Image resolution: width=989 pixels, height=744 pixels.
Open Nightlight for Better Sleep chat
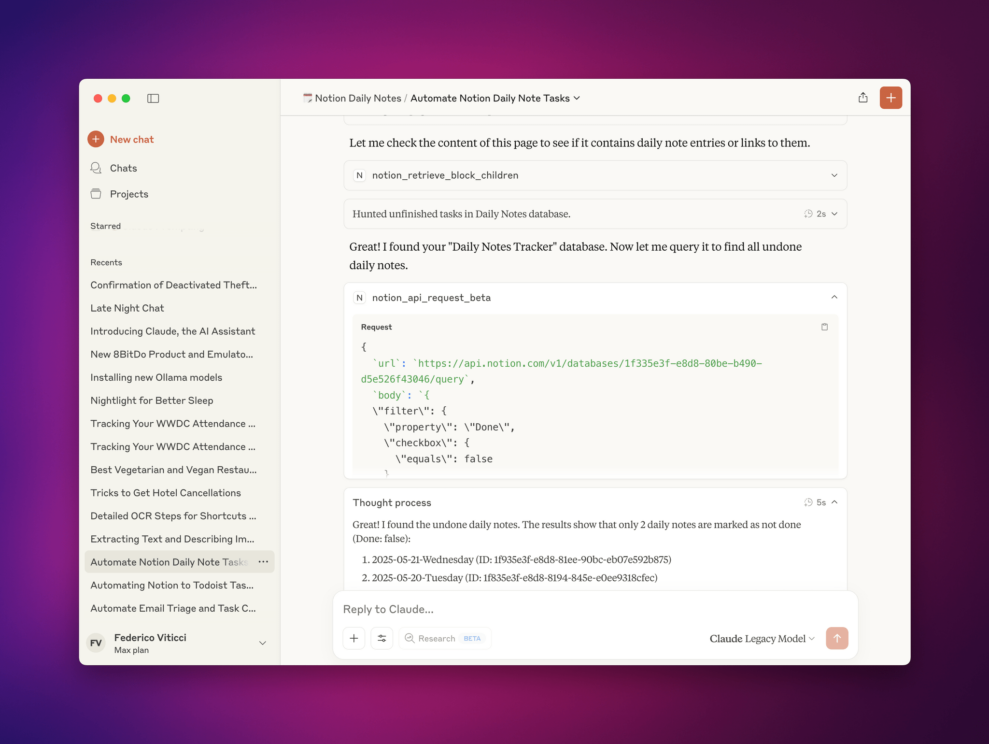152,401
